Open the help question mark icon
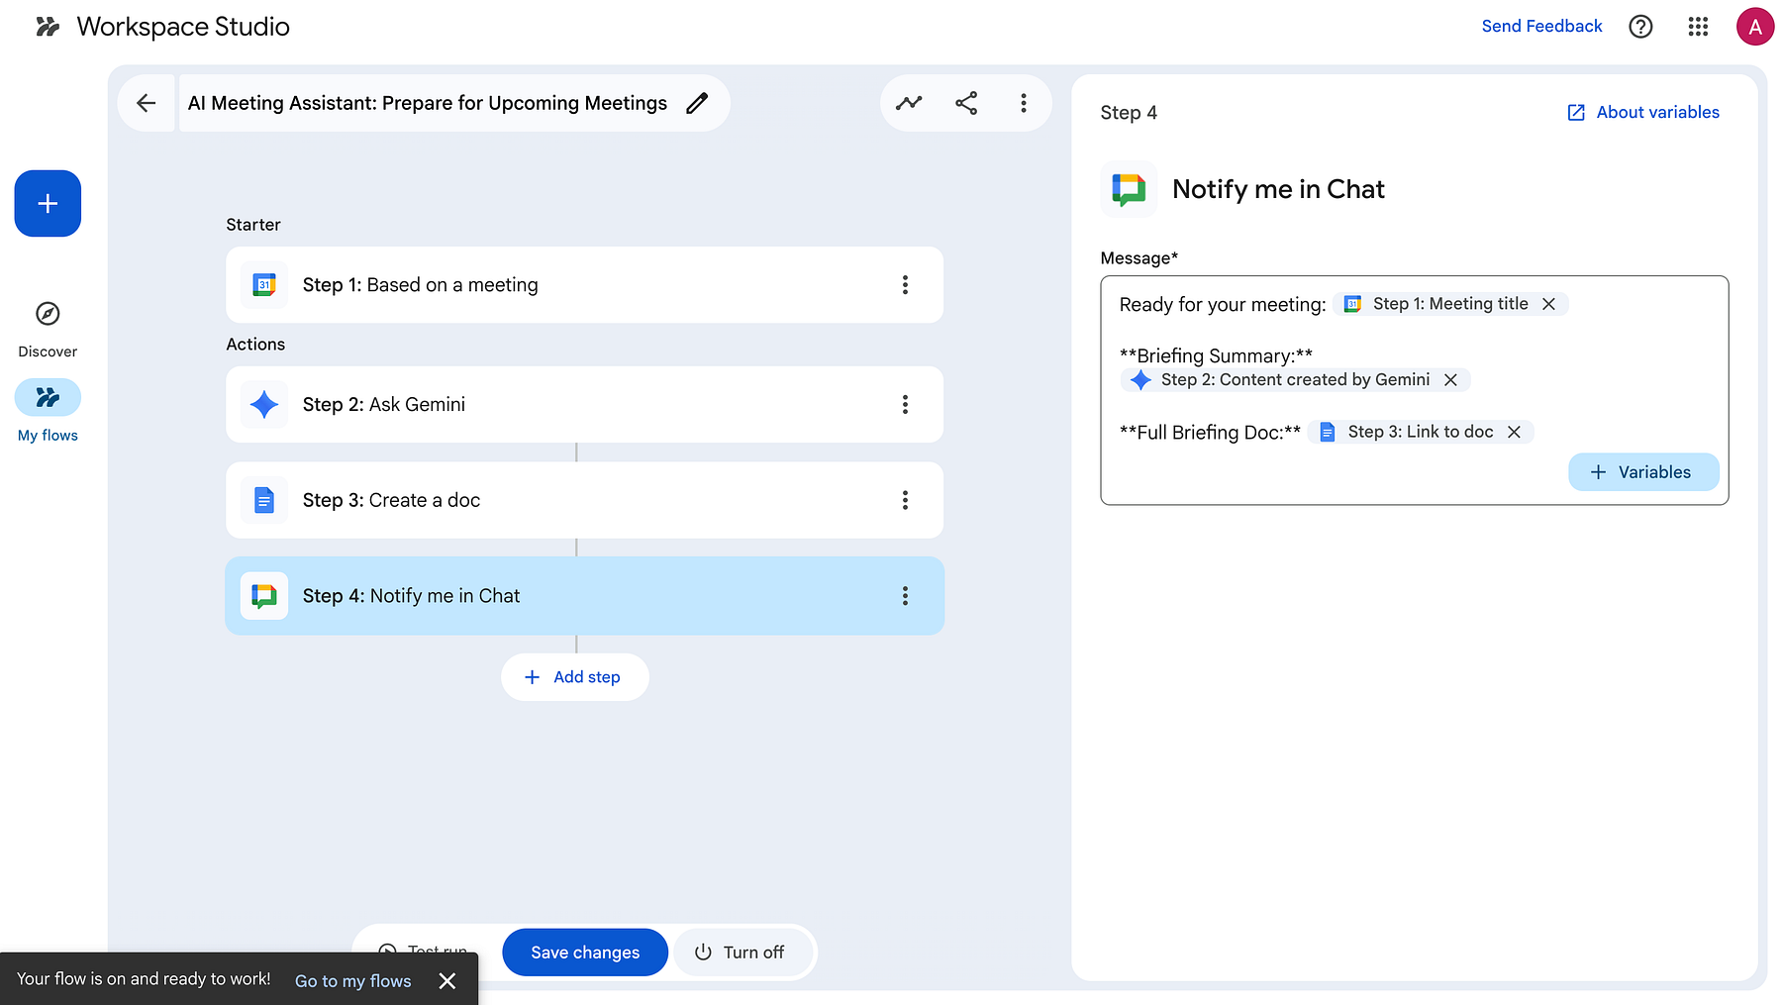1782x1005 pixels. point(1640,27)
